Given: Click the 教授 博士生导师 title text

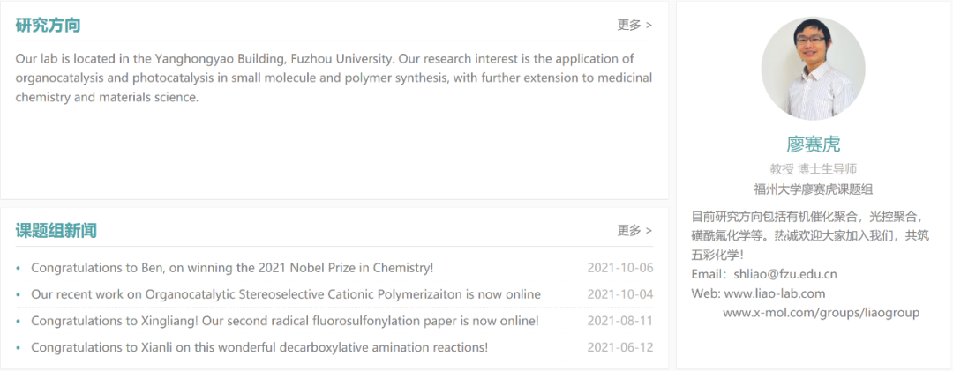Looking at the screenshot, I should tap(813, 168).
